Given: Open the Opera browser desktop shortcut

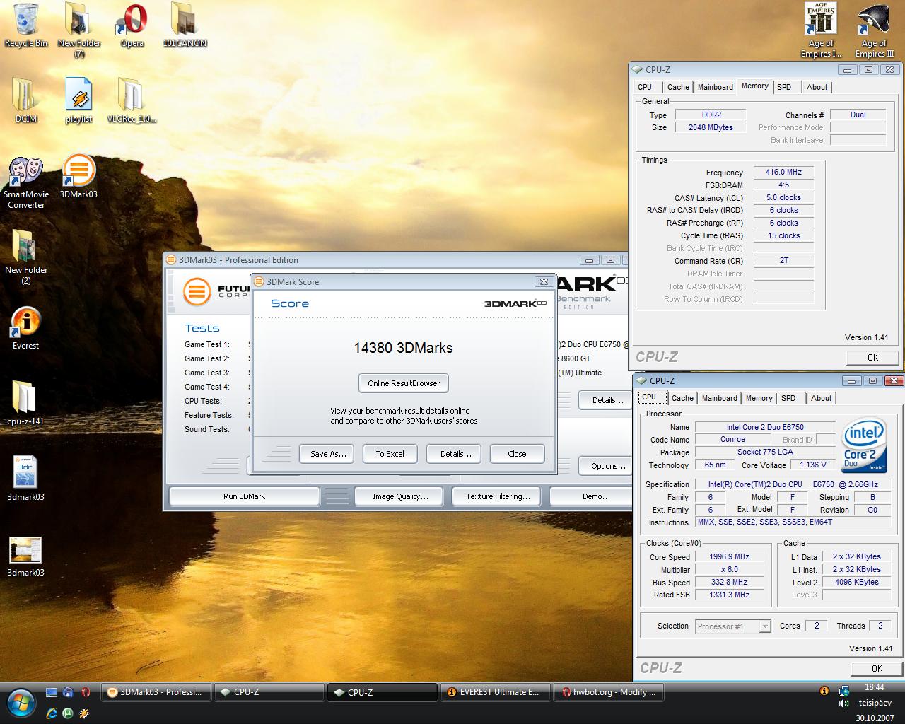Looking at the screenshot, I should [132, 25].
